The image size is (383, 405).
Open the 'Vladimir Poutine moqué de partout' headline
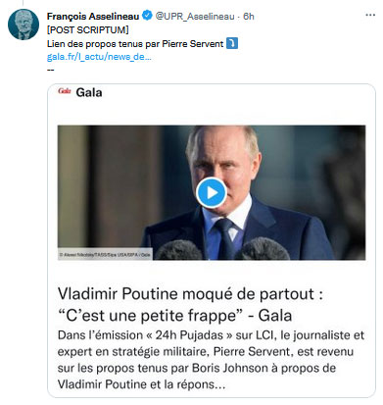[190, 305]
